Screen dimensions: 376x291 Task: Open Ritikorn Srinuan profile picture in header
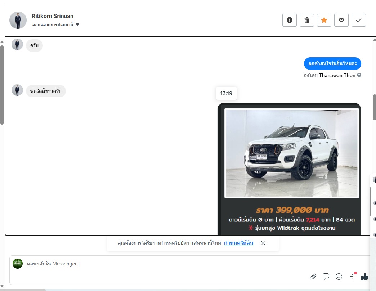coord(18,20)
